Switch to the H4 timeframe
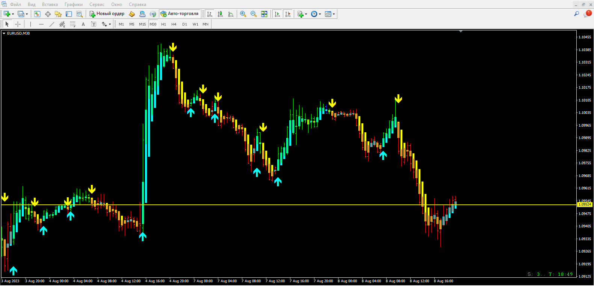The width and height of the screenshot is (594, 286). point(174,24)
